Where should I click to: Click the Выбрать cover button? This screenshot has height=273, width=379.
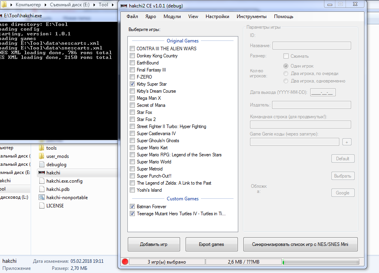coord(343,176)
